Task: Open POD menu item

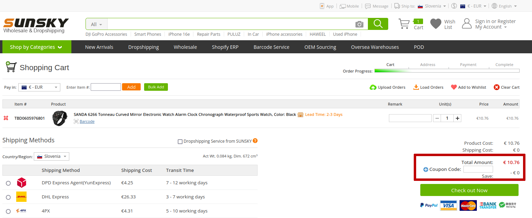Action: click(419, 47)
